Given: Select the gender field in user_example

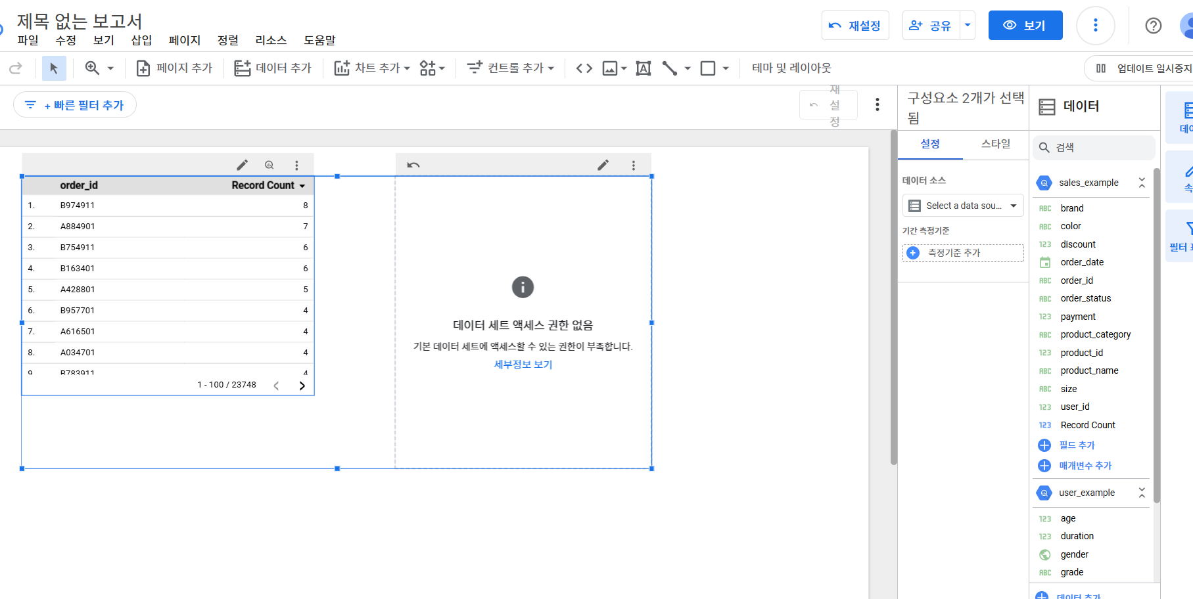Looking at the screenshot, I should [x=1074, y=555].
